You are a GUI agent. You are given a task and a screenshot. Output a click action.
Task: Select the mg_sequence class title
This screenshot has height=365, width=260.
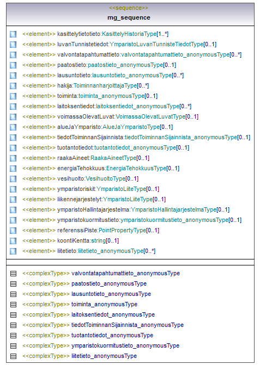[x=129, y=18]
